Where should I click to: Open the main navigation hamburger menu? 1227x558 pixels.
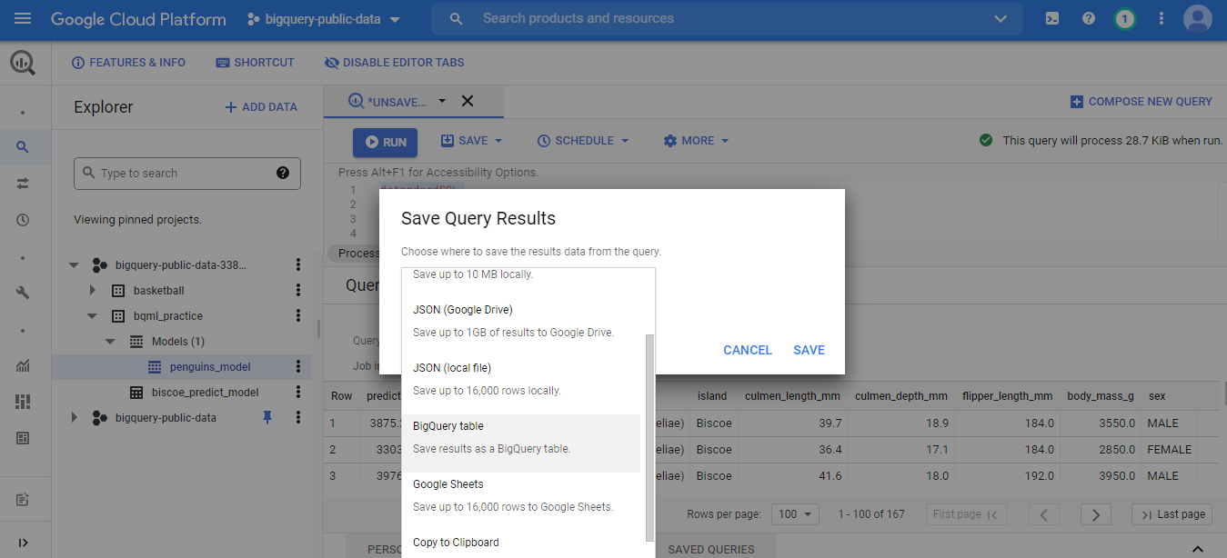coord(23,19)
